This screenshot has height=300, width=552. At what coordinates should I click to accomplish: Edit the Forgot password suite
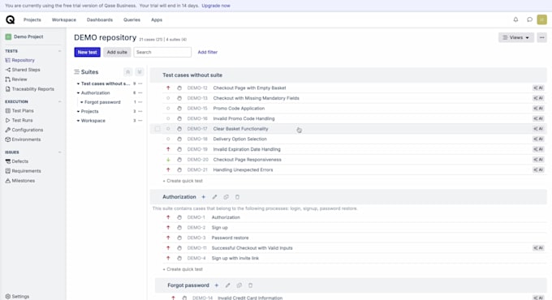pyautogui.click(x=228, y=285)
